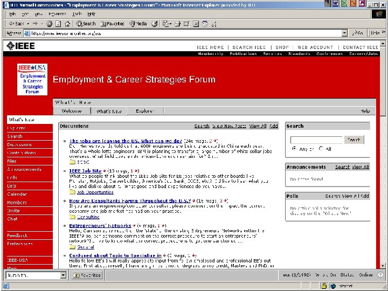The width and height of the screenshot is (388, 291).
Task: Click the help question mark icon in the bottom bar
Action: pyautogui.click(x=380, y=275)
